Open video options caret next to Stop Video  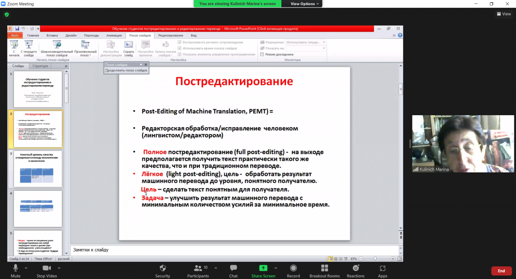click(x=59, y=268)
